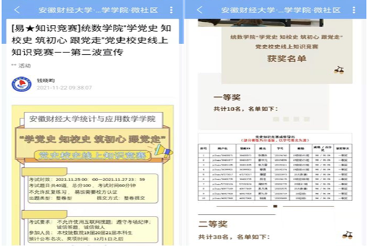Viewport: 368px width, 246px height.
Task: Tap the back arrow in the right screen header
Action: click(199, 10)
